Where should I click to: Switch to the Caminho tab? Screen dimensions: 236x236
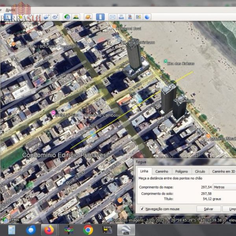pos(162,171)
